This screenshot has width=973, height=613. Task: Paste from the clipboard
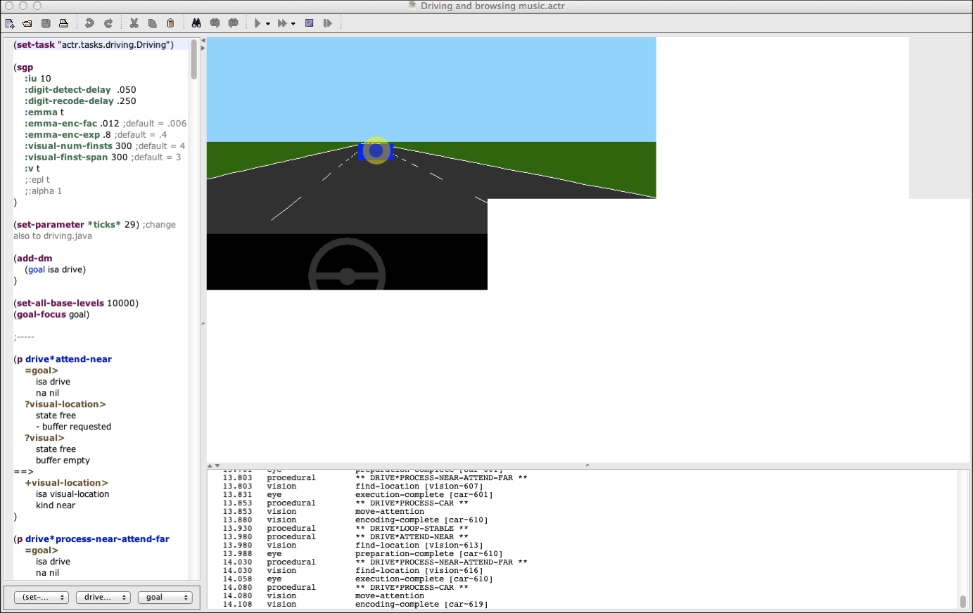point(170,23)
